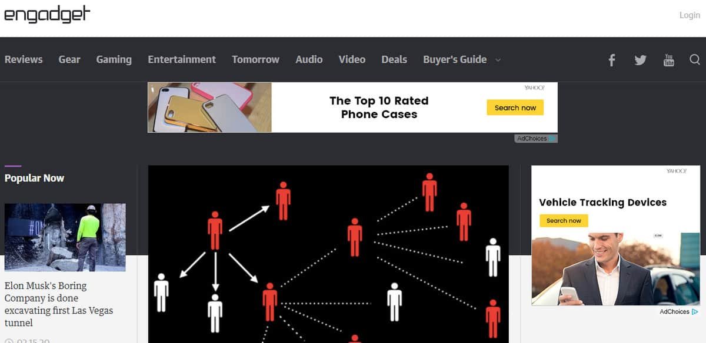The width and height of the screenshot is (706, 343).
Task: Open the featured red figures network image
Action: [x=328, y=254]
